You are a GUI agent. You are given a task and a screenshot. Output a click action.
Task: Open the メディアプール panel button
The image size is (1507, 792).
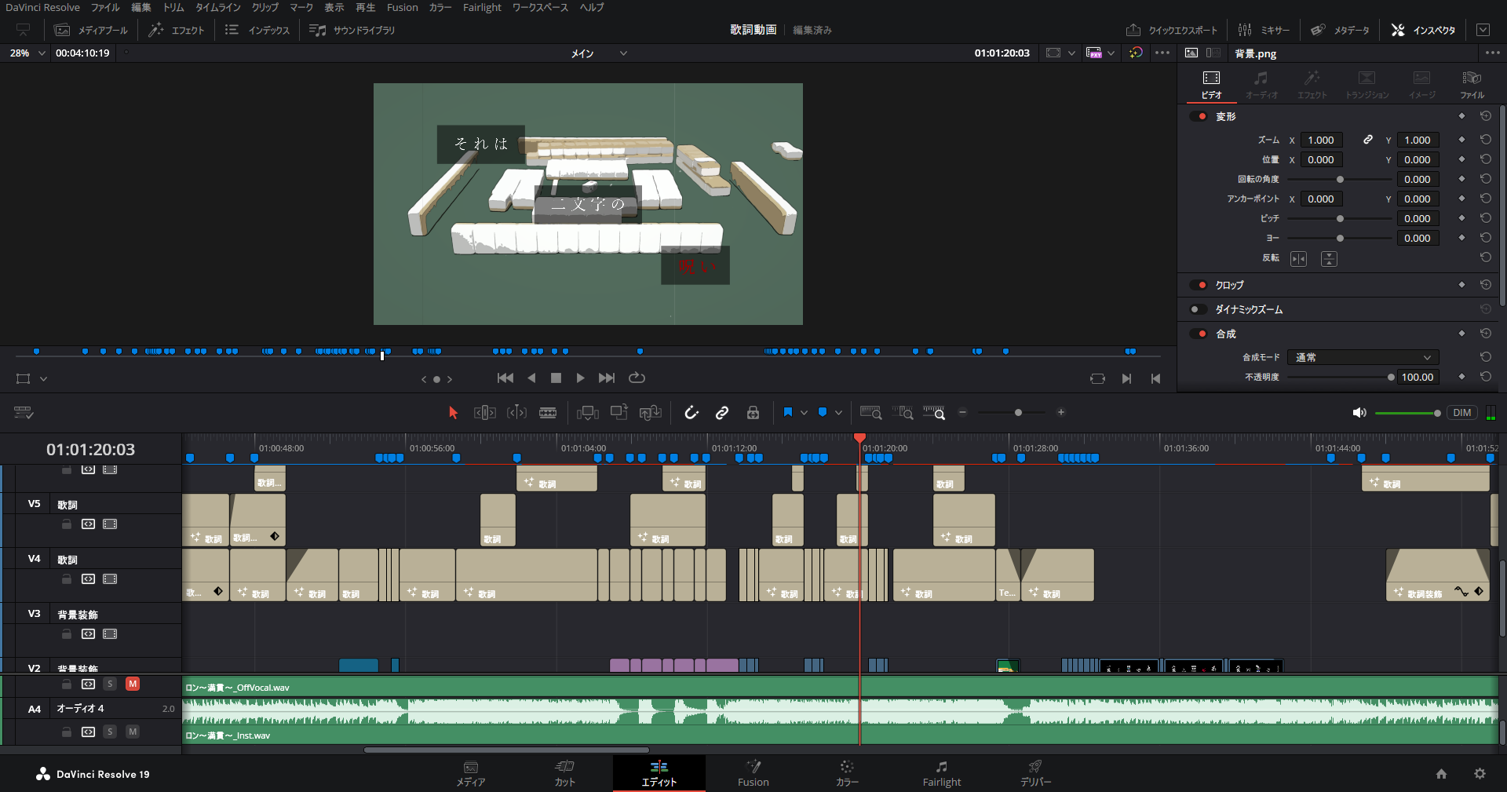click(x=92, y=30)
